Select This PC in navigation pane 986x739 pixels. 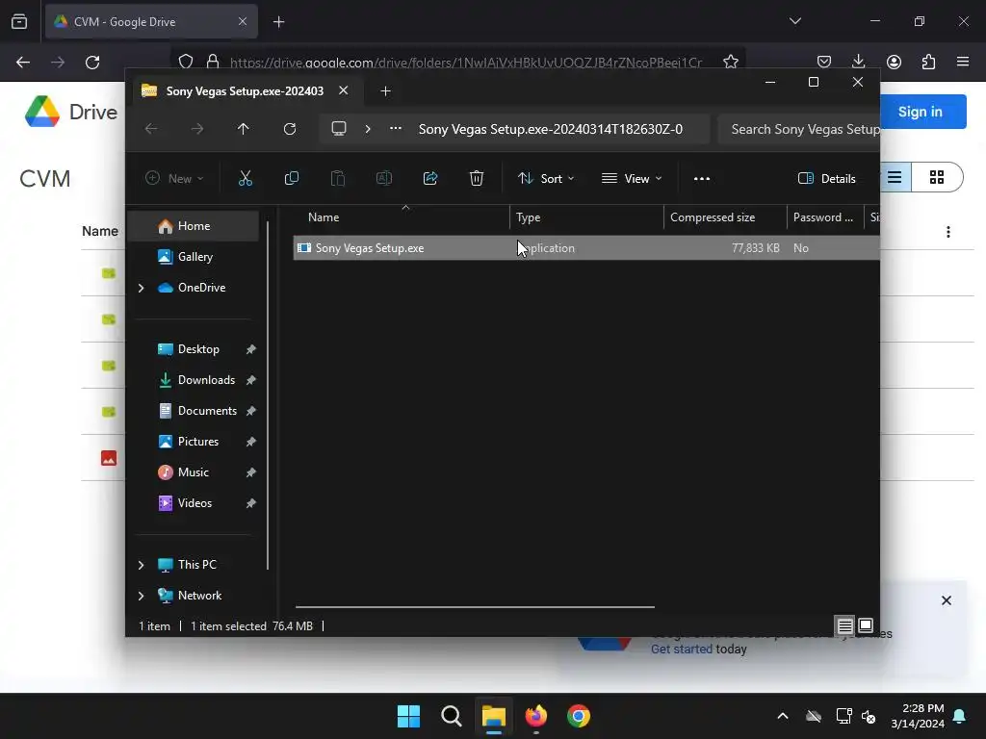tap(196, 565)
